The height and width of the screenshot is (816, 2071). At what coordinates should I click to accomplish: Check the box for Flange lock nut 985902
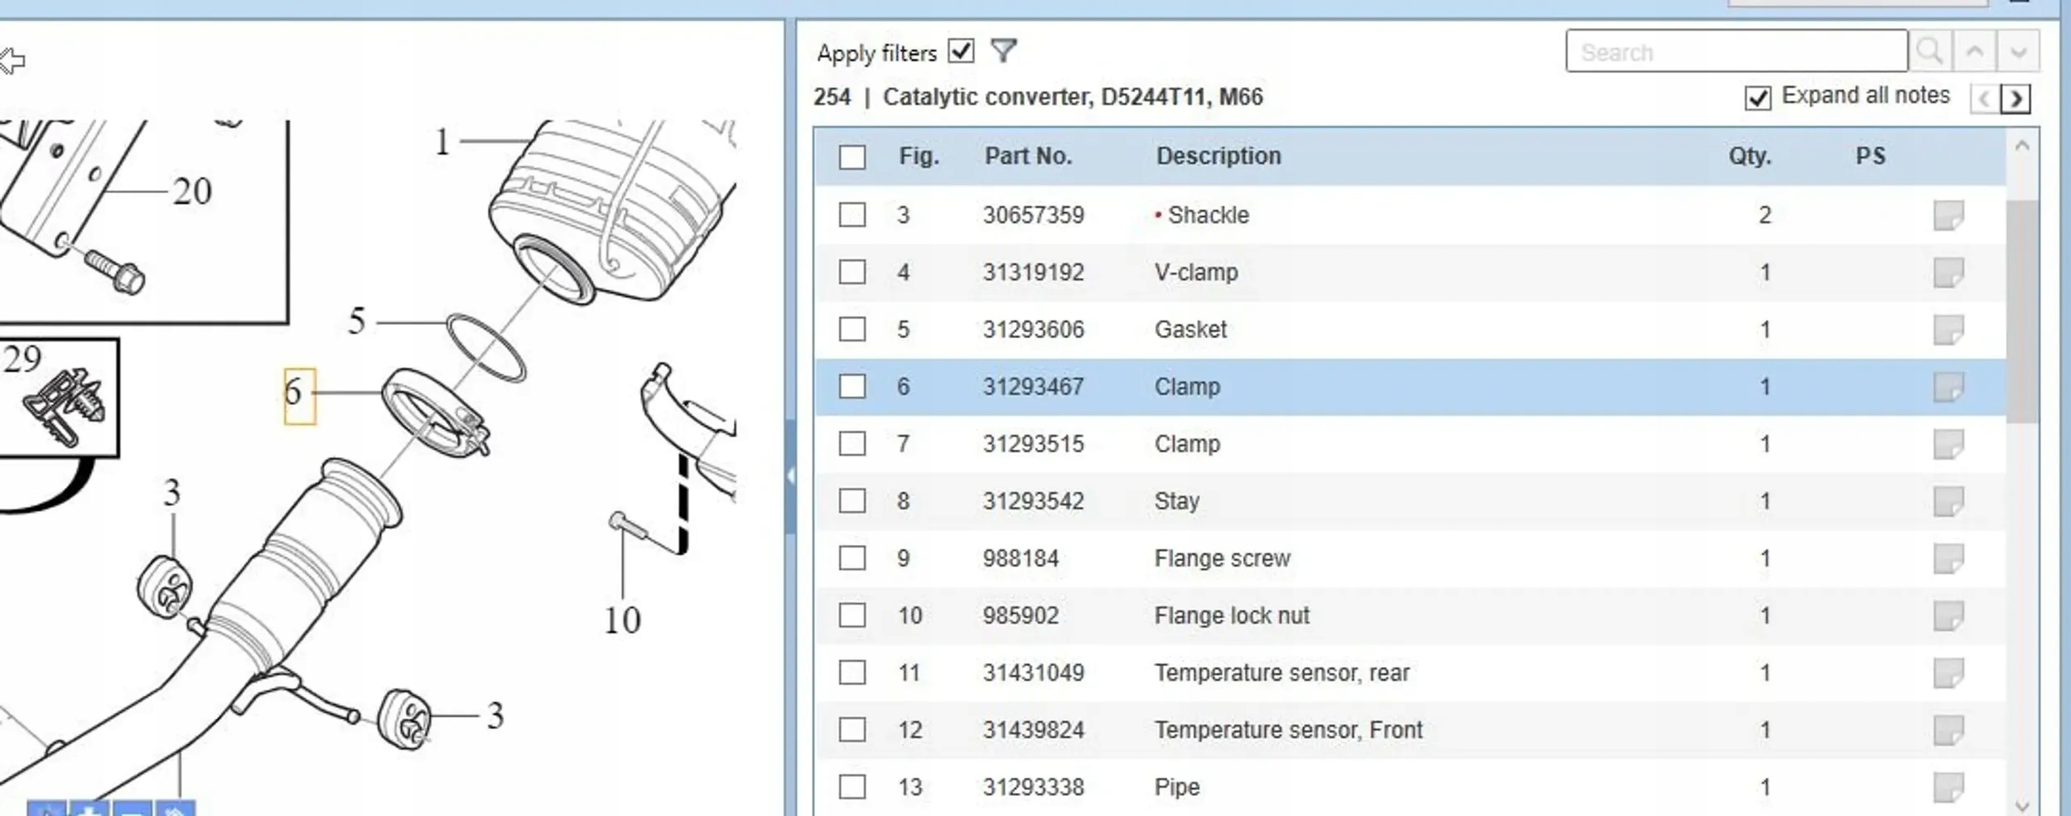[x=852, y=616]
